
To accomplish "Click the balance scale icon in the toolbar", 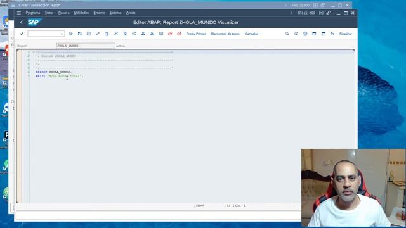I will 107,34.
